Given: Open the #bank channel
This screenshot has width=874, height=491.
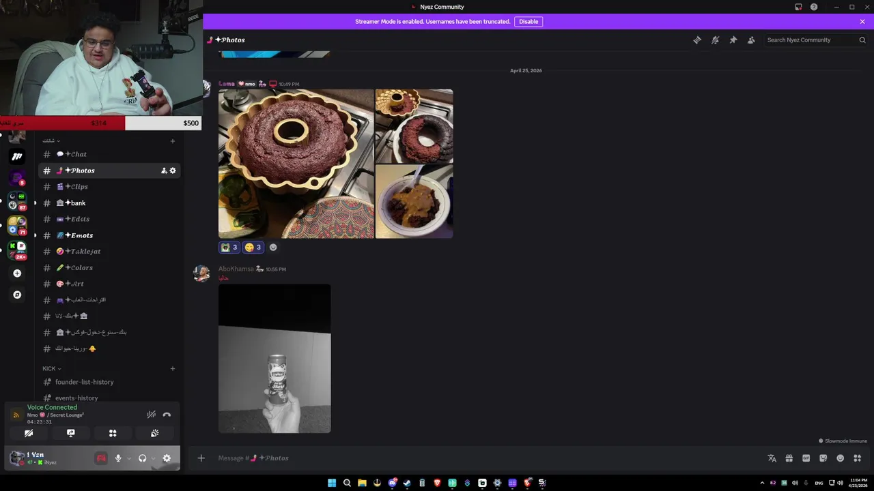Looking at the screenshot, I should [x=109, y=203].
